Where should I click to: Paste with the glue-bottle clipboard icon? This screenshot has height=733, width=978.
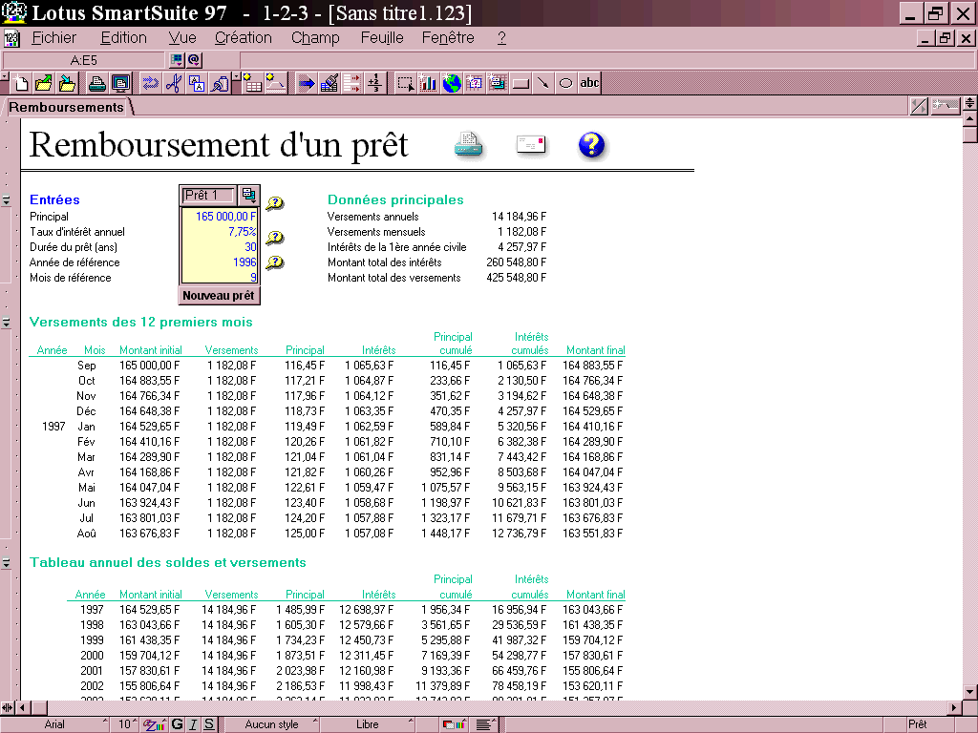point(220,83)
